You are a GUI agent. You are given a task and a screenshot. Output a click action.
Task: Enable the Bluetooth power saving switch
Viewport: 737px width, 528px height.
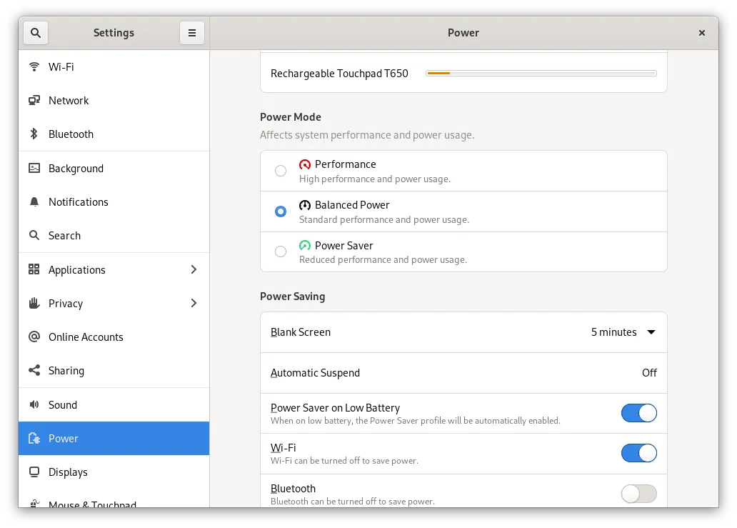tap(638, 494)
